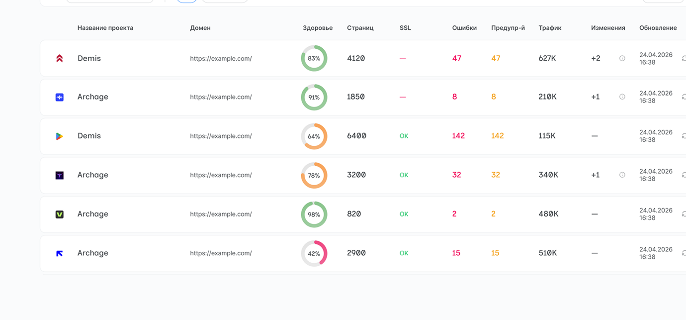Sort by the Трафик column header
The width and height of the screenshot is (686, 320).
[x=550, y=28]
